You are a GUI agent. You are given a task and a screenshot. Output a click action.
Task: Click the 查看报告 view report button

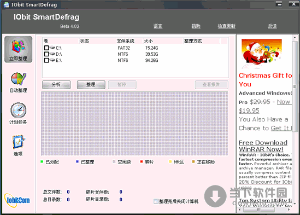coord(211,85)
